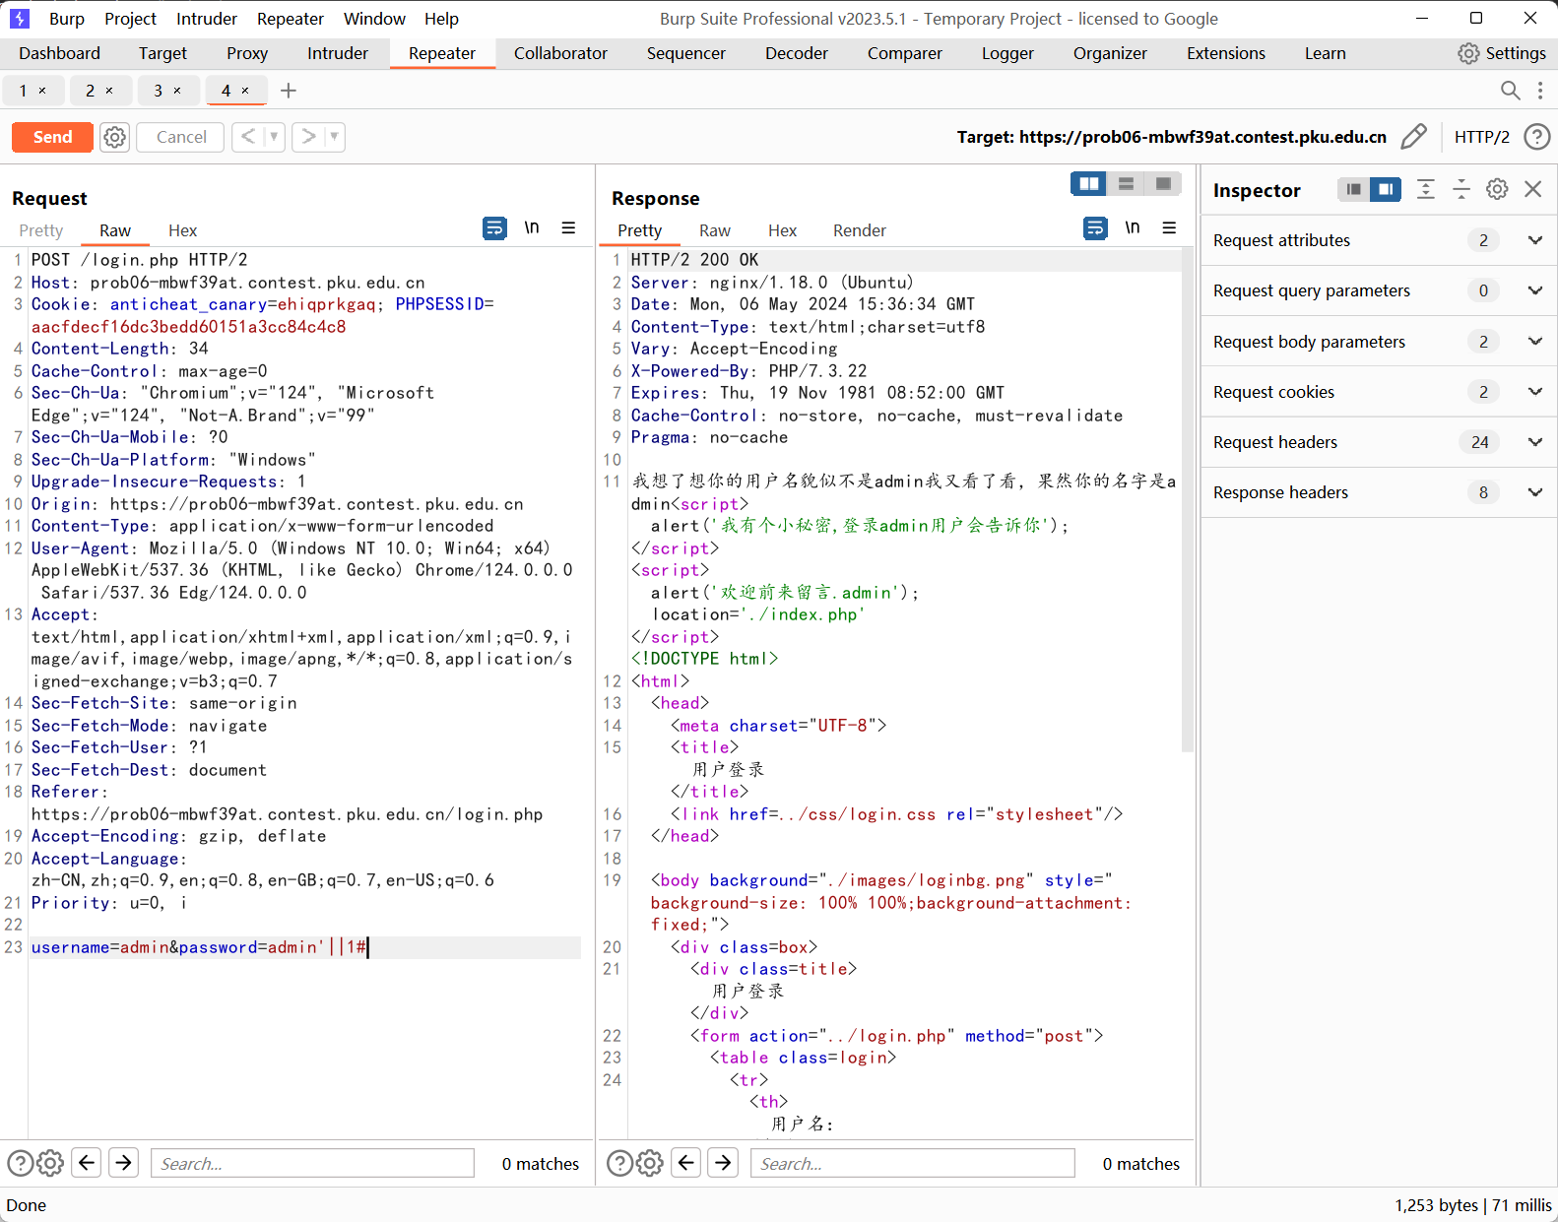
Task: Go to next request in history
Action: pos(308,137)
